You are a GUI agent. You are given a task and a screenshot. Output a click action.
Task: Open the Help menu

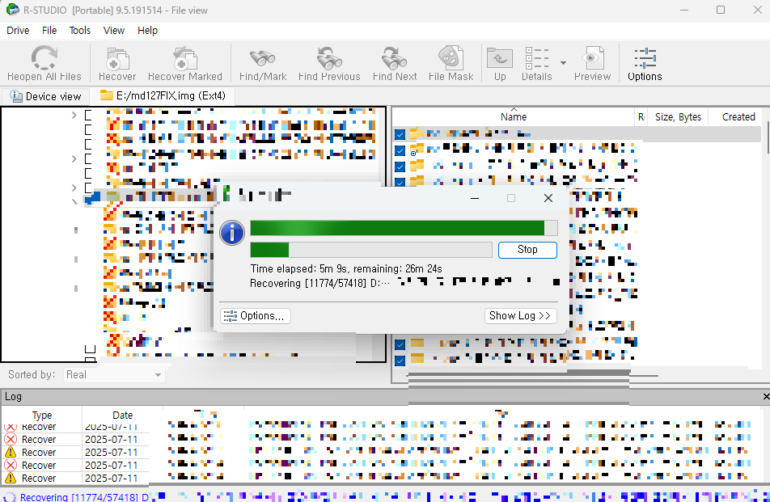147,31
